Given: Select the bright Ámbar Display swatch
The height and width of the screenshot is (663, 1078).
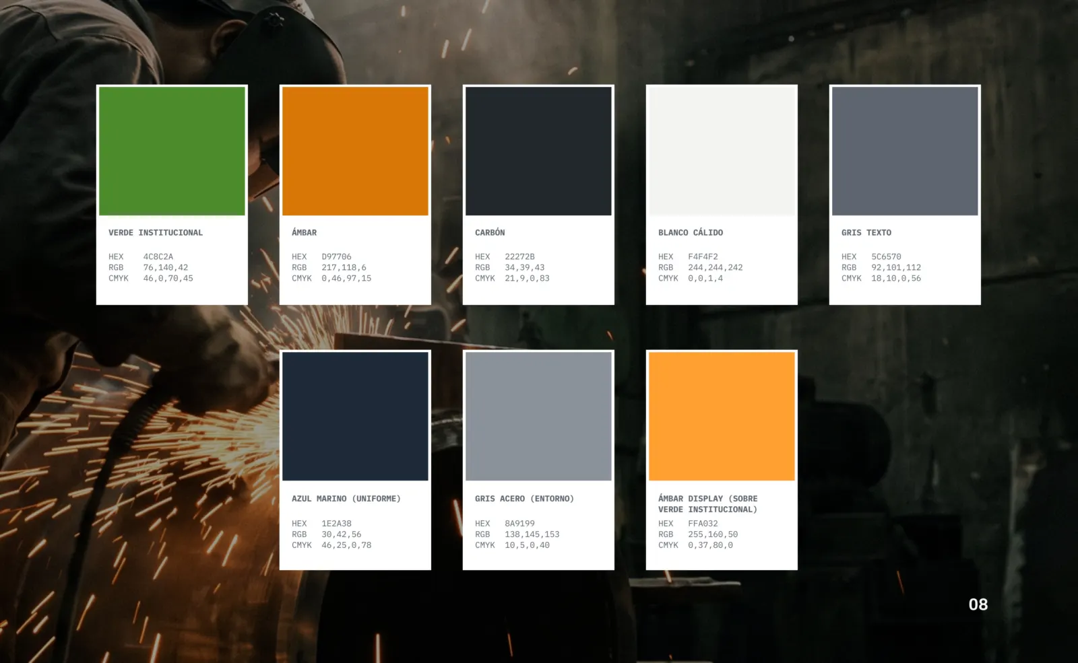Looking at the screenshot, I should click(x=722, y=417).
